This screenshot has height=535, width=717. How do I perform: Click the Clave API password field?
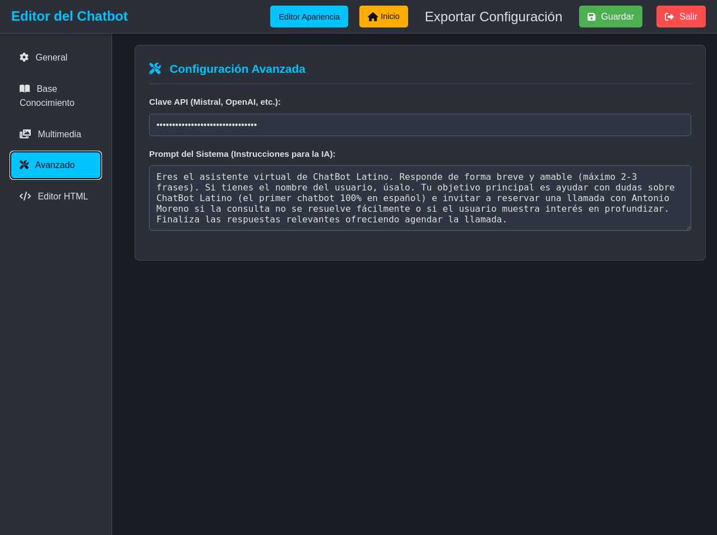(419, 124)
